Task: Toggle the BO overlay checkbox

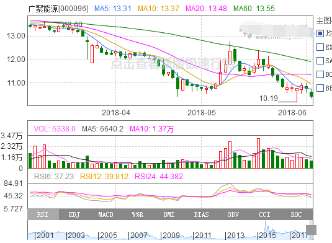Action: (x=320, y=74)
